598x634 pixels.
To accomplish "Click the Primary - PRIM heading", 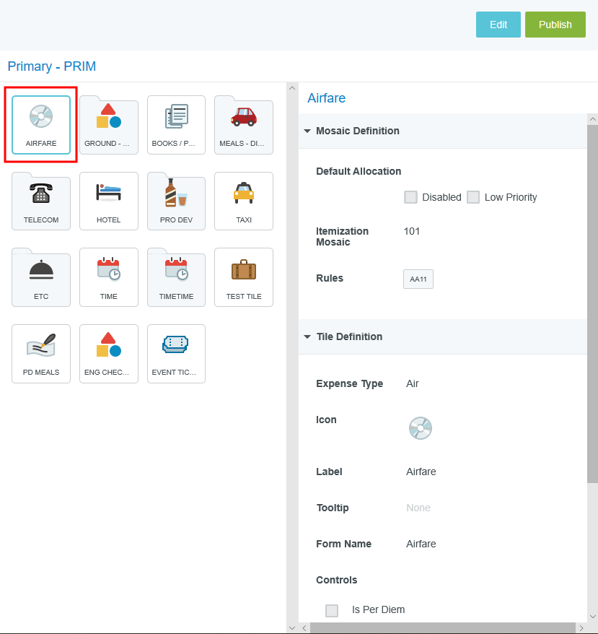I will (52, 66).
